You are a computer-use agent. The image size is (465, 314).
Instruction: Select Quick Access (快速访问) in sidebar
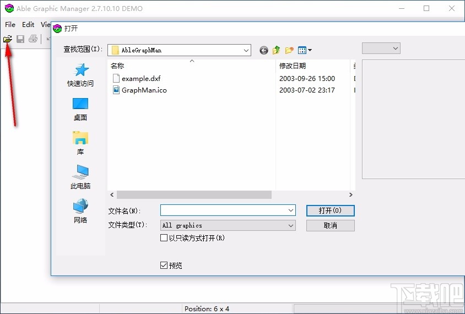pyautogui.click(x=80, y=75)
